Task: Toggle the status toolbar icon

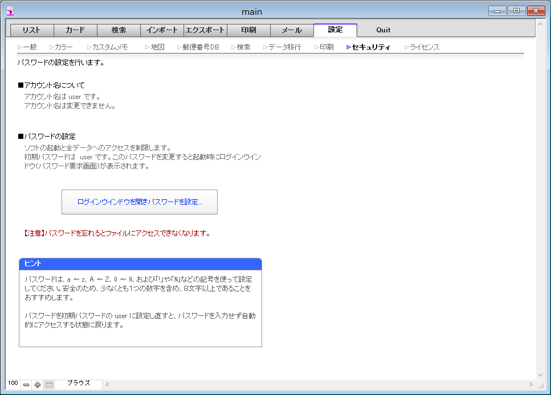Action: (x=49, y=385)
